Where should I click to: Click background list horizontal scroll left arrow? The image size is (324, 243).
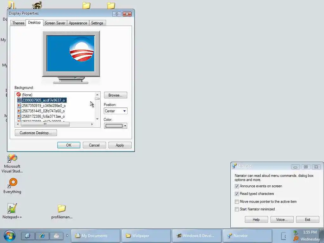18,124
